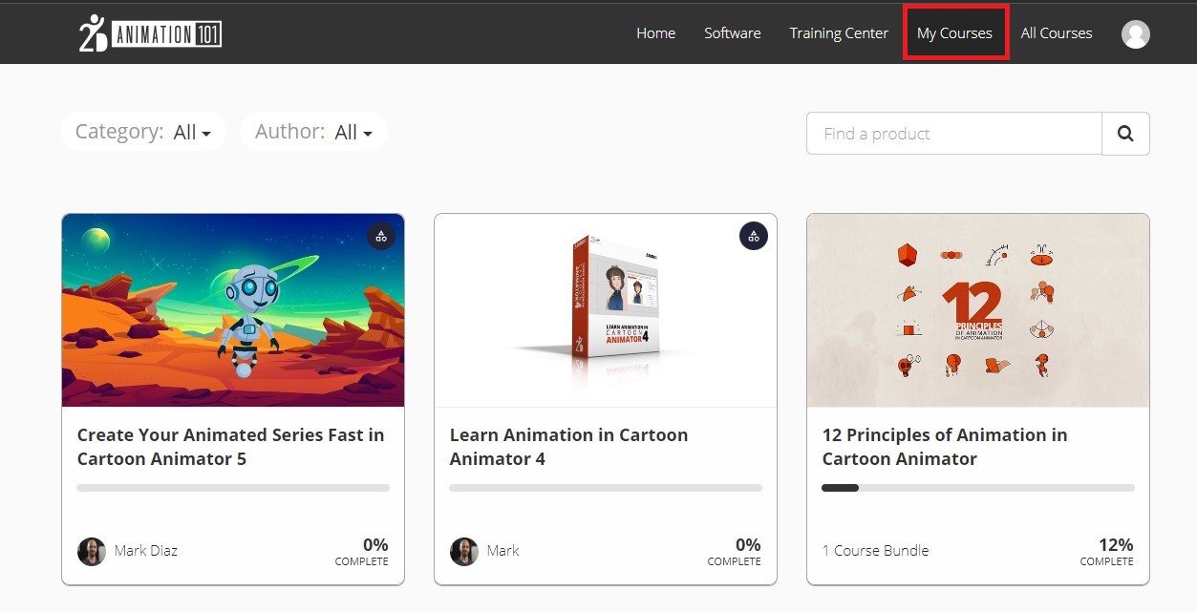Click 0% complete on Animated Series card

(x=362, y=552)
